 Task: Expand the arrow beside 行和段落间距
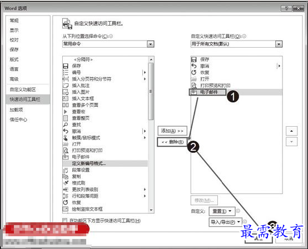tap(145, 196)
